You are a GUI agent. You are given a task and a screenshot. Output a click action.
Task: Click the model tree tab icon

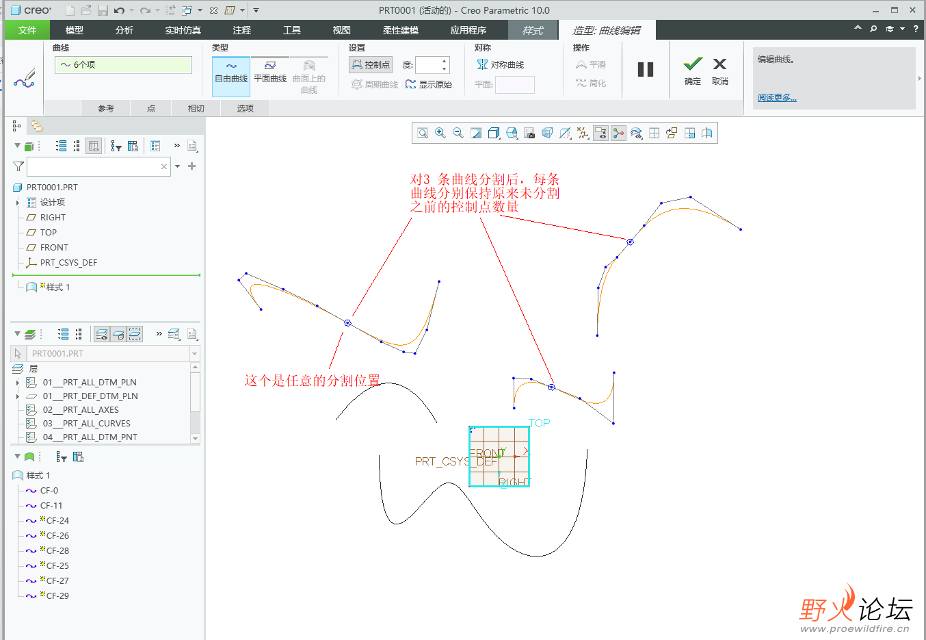pyautogui.click(x=17, y=126)
